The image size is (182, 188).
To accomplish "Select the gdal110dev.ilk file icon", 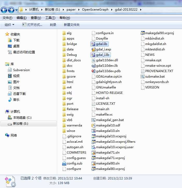I will coord(93,66).
